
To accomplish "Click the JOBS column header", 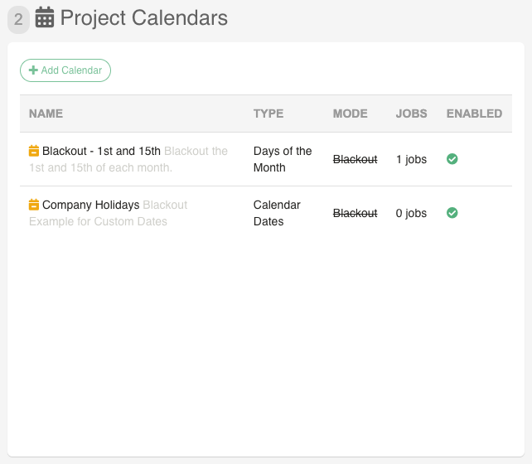I will (411, 114).
